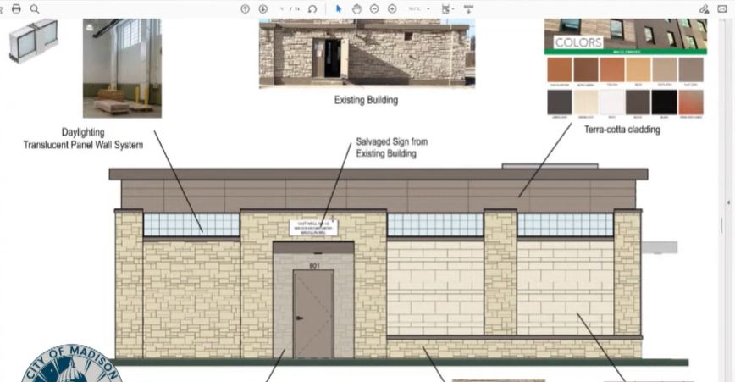Click the Existing Building photo
This screenshot has width=735, height=382.
[x=367, y=53]
